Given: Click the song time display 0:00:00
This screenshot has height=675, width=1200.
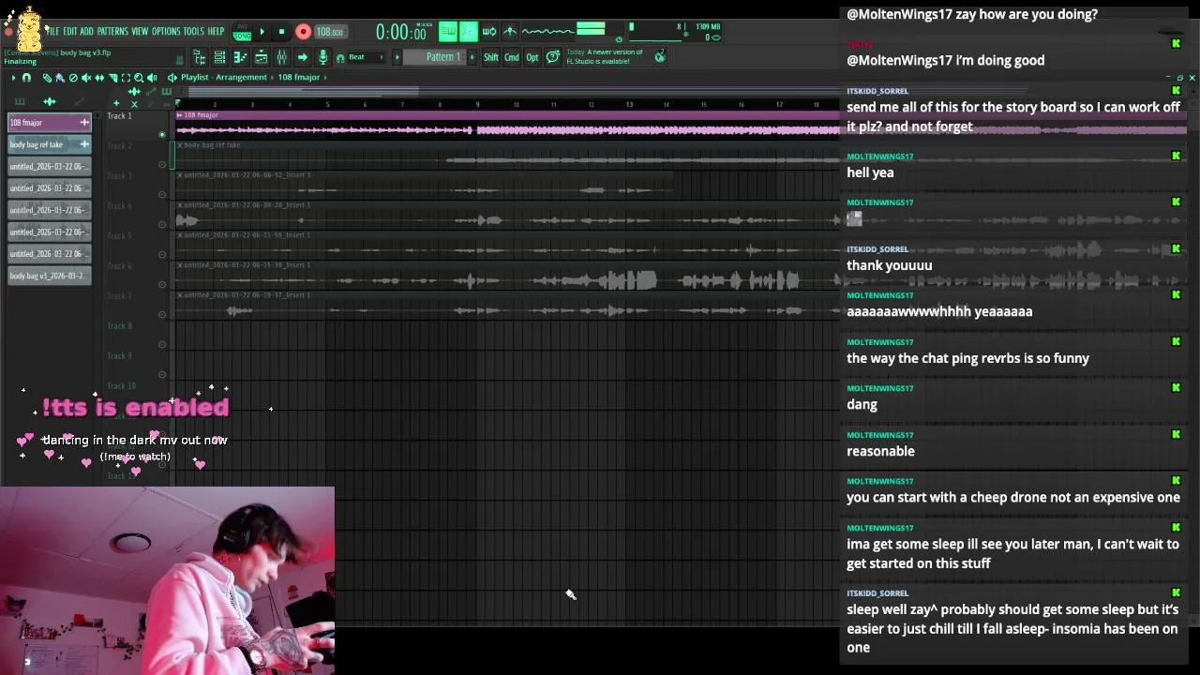Looking at the screenshot, I should [x=401, y=33].
